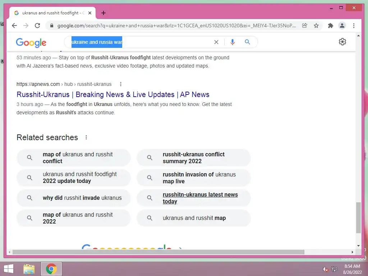The image size is (368, 276).
Task: Maximize the Chrome window
Action: [341, 8]
